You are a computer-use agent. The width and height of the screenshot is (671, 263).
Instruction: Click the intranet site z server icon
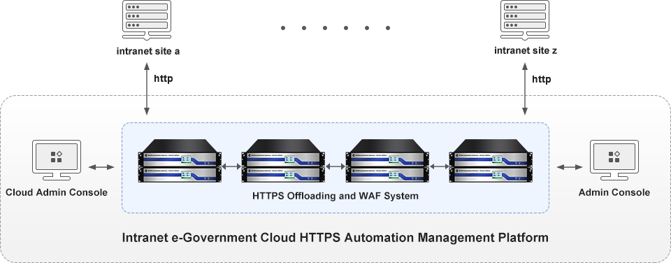click(525, 20)
